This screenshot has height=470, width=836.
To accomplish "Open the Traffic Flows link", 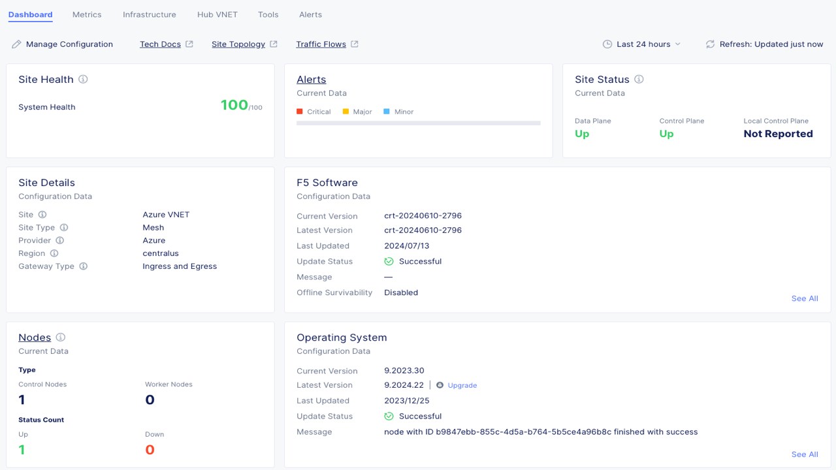I will coord(321,44).
